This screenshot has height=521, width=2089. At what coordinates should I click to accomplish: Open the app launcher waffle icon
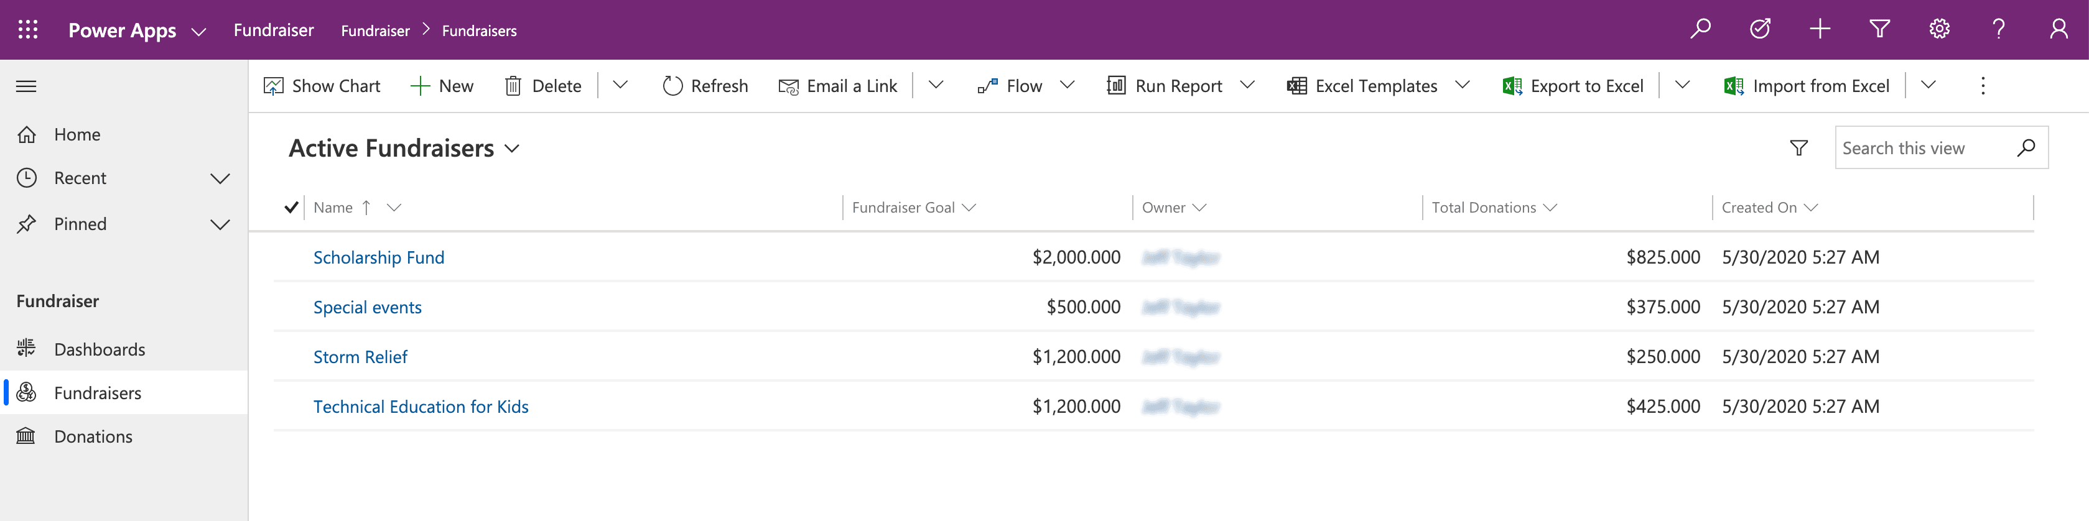coord(27,30)
